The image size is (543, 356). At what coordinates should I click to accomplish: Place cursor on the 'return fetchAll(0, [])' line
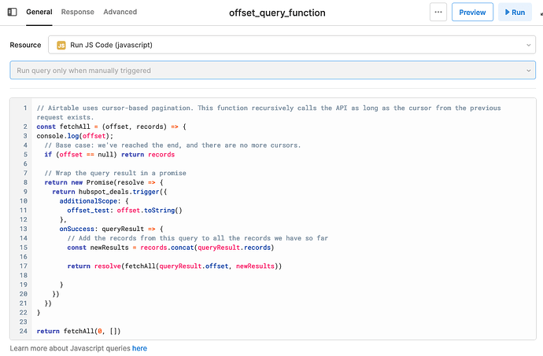coord(79,331)
